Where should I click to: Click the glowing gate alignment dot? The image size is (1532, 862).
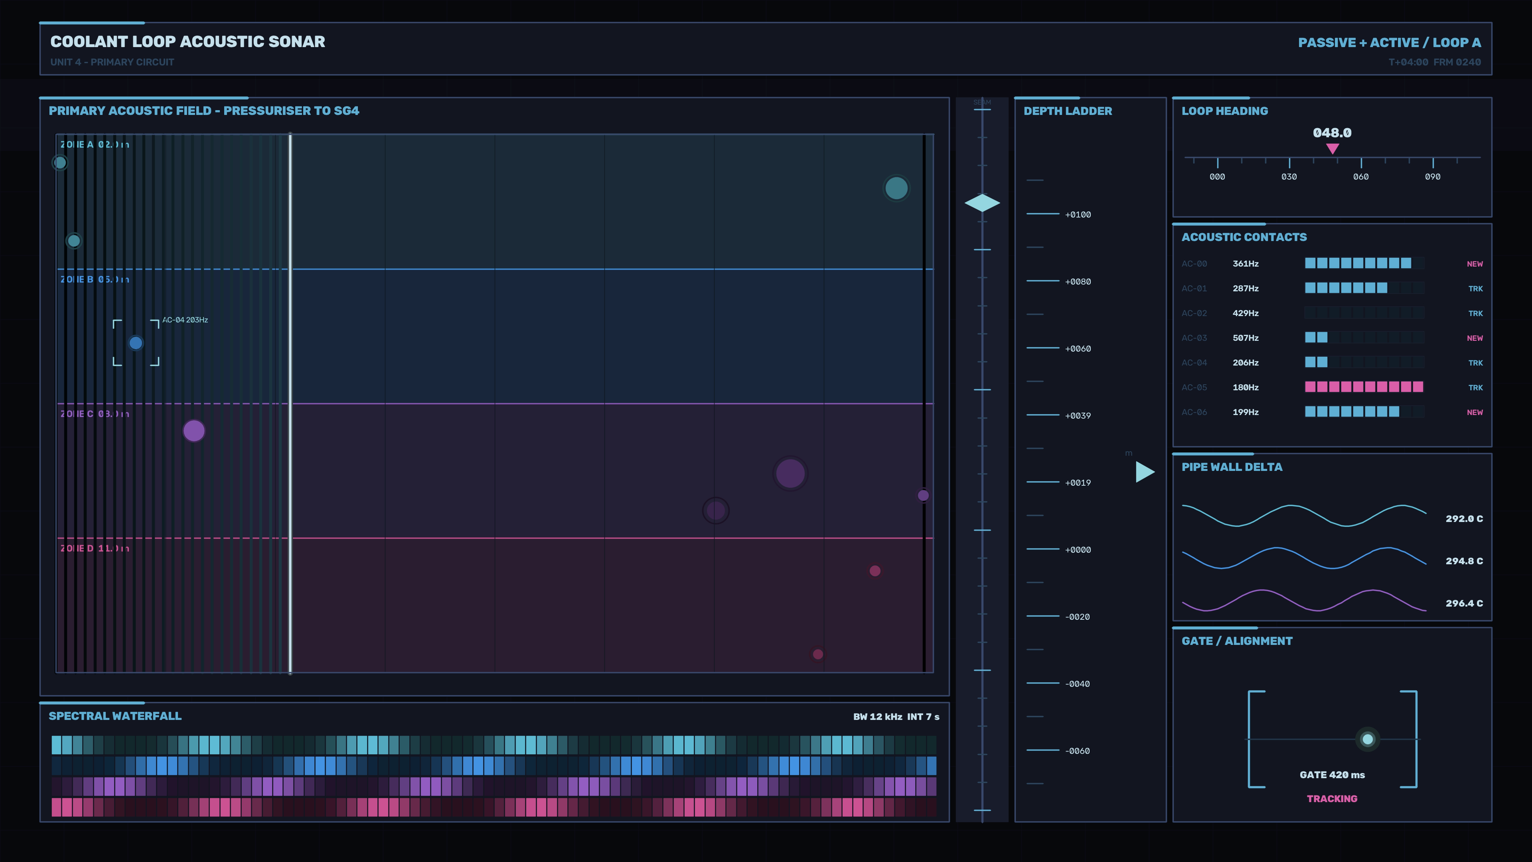point(1367,739)
